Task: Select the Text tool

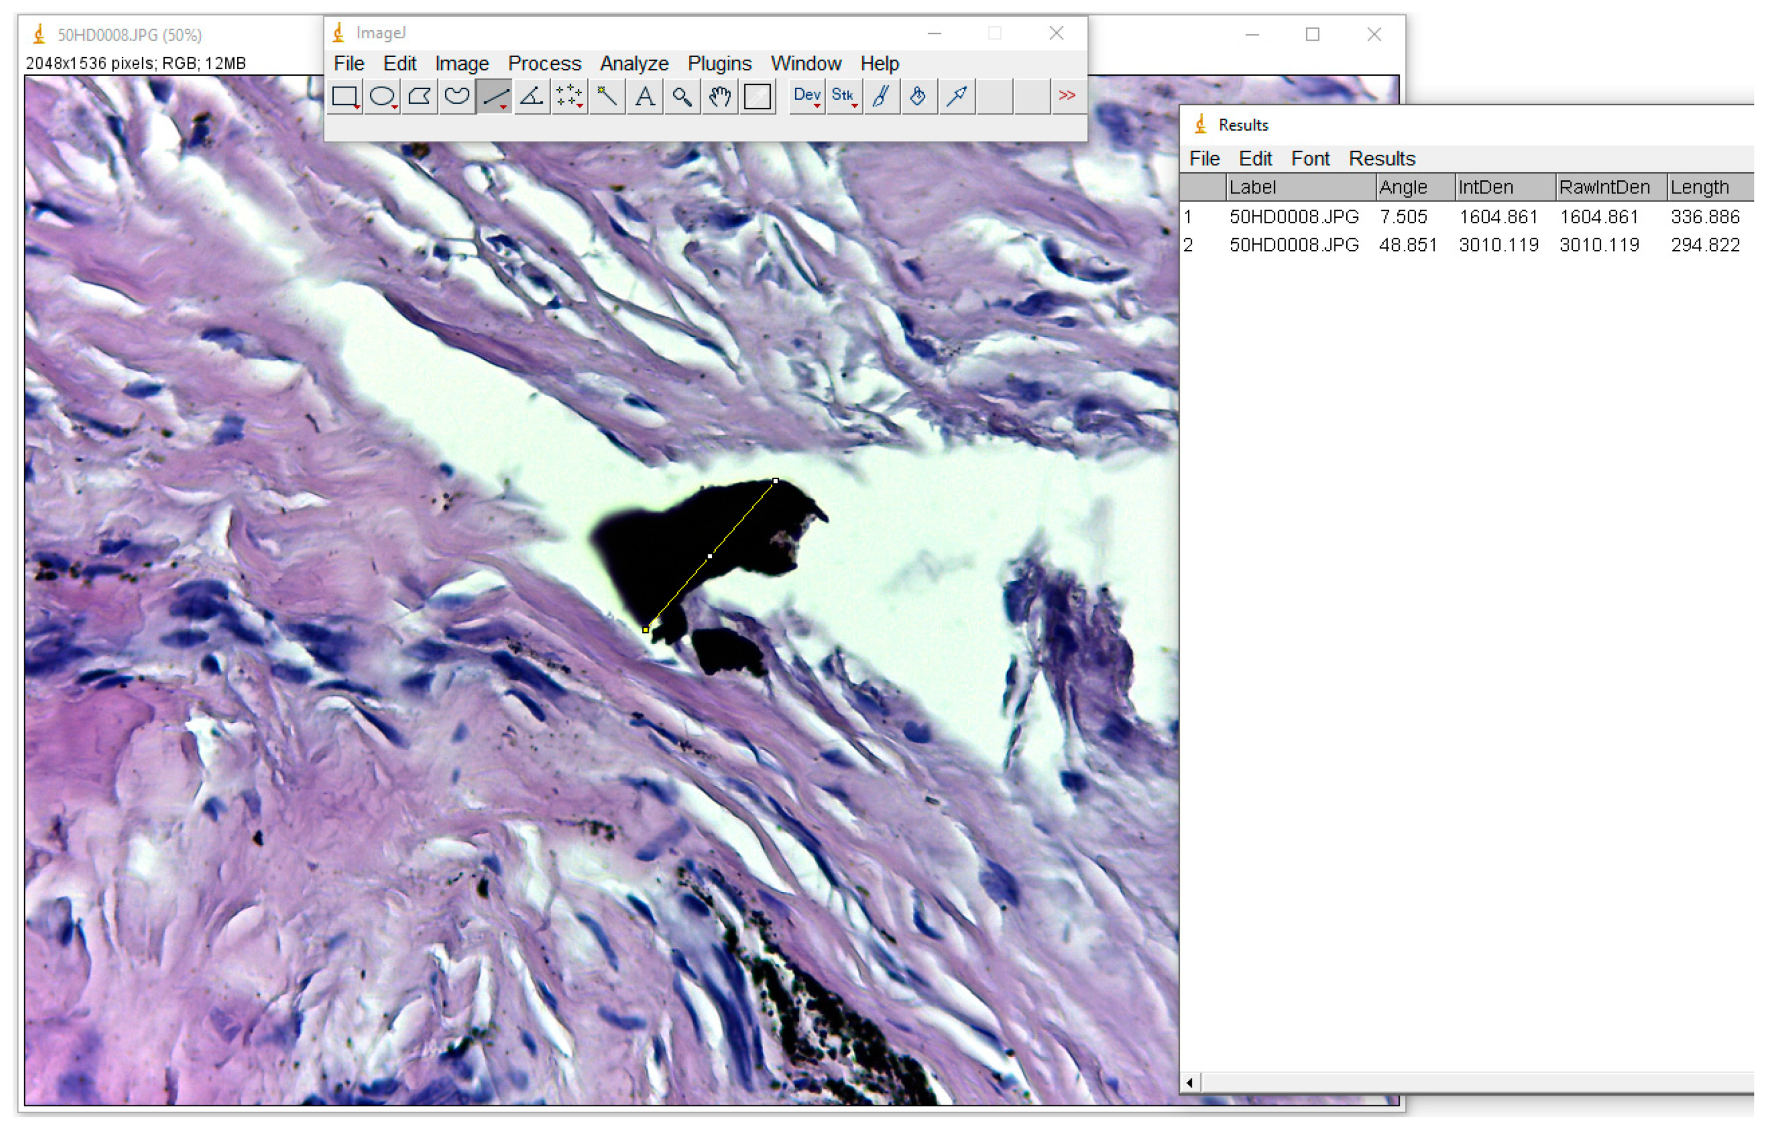Action: [x=646, y=97]
